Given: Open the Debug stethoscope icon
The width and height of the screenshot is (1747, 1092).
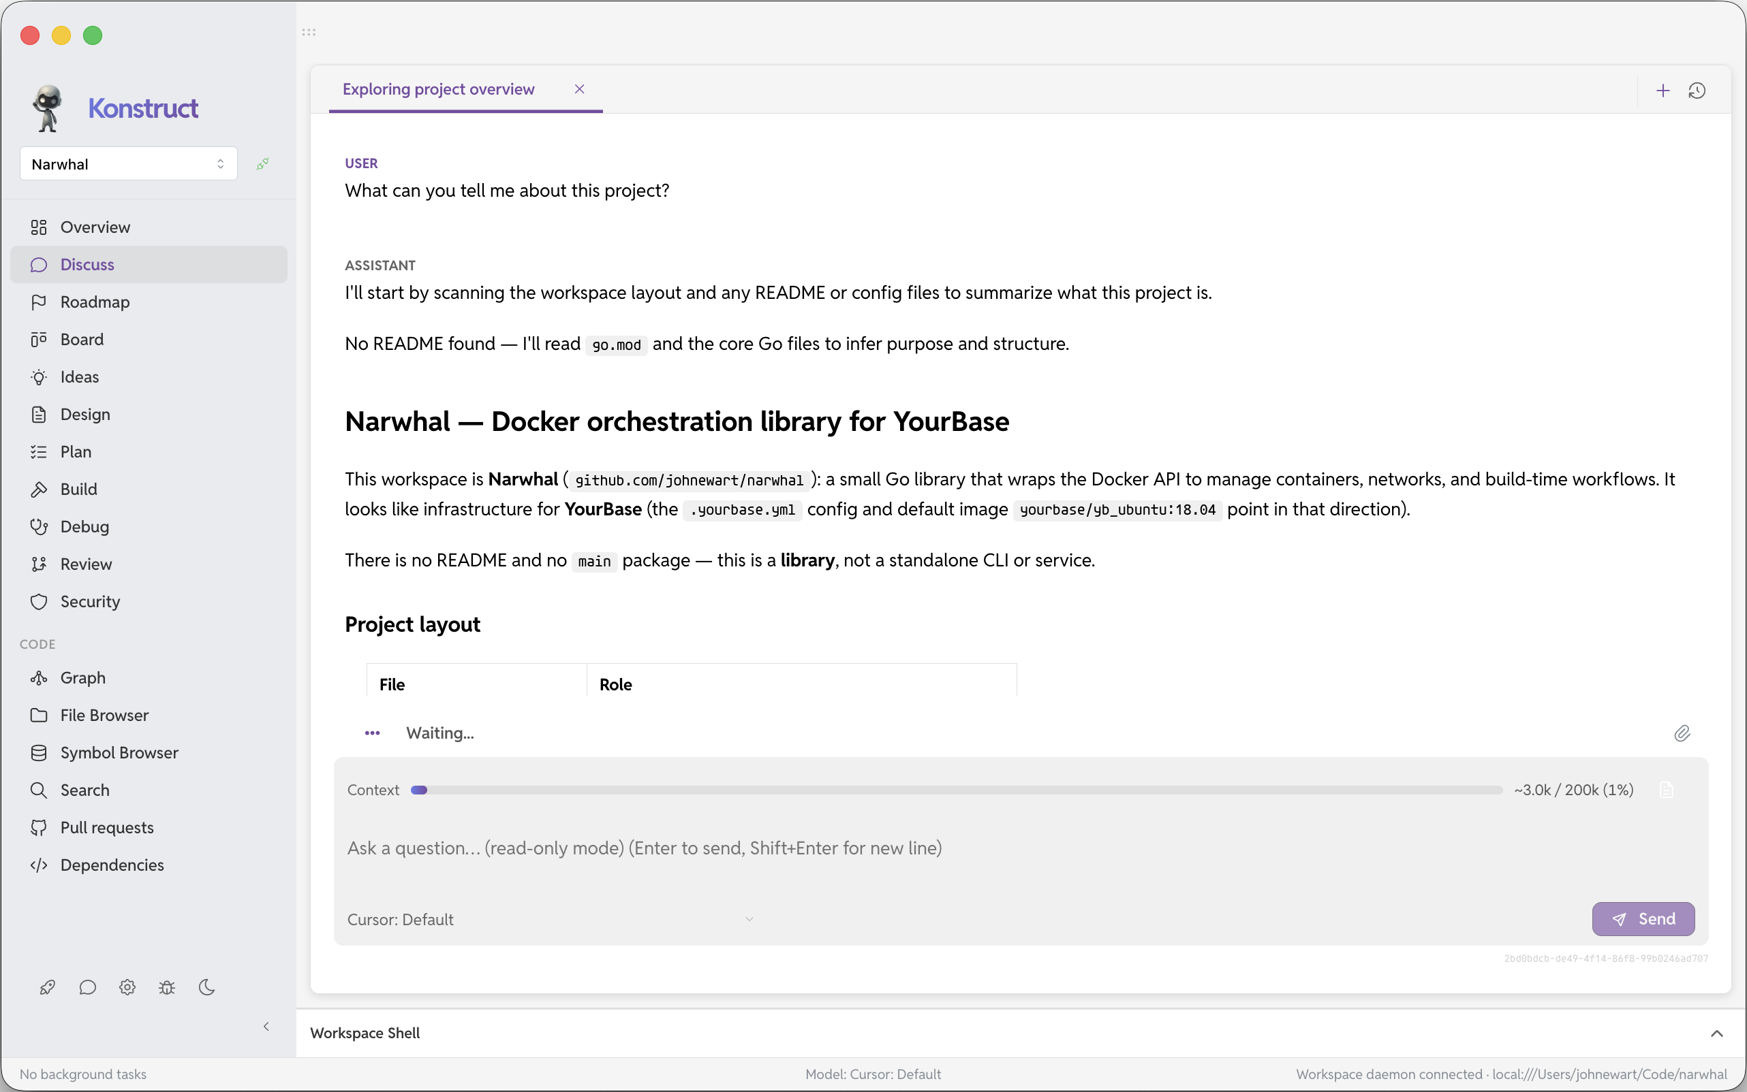Looking at the screenshot, I should pos(38,527).
